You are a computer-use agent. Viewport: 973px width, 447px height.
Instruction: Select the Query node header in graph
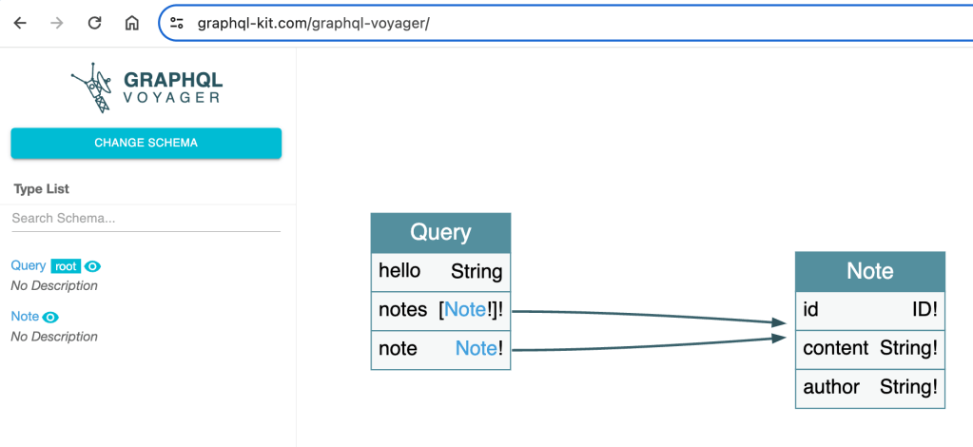[x=440, y=233]
